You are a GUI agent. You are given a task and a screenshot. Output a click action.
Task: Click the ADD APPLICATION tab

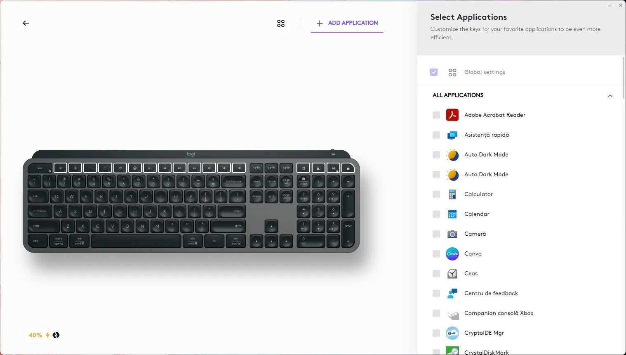point(347,23)
